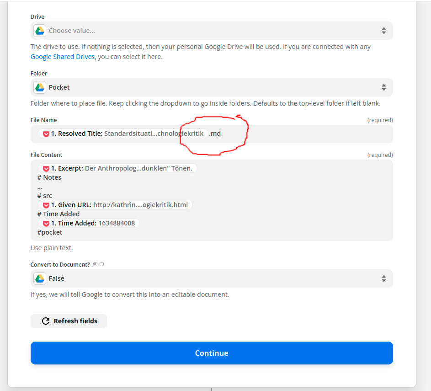Open the Folder field showing Pocket
This screenshot has height=391, width=431.
[x=212, y=87]
